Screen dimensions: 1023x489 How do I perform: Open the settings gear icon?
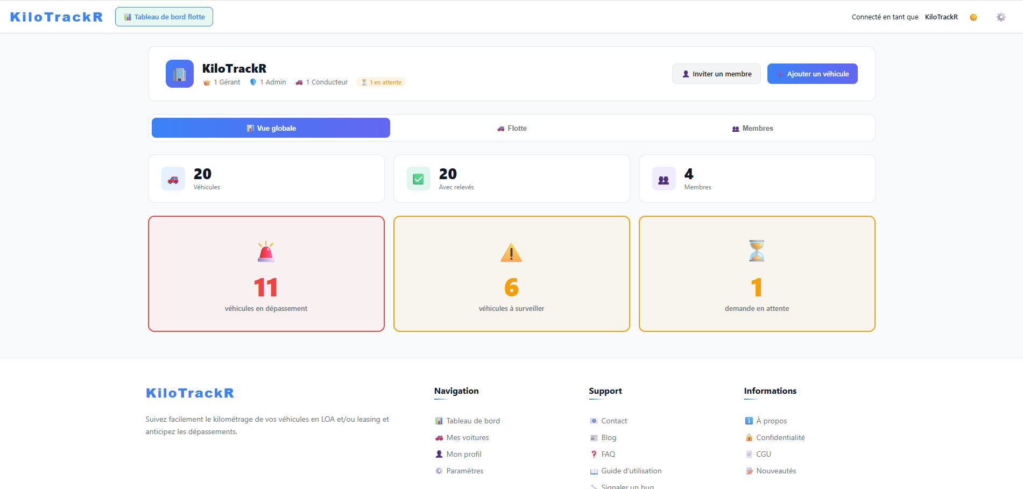pos(1001,17)
